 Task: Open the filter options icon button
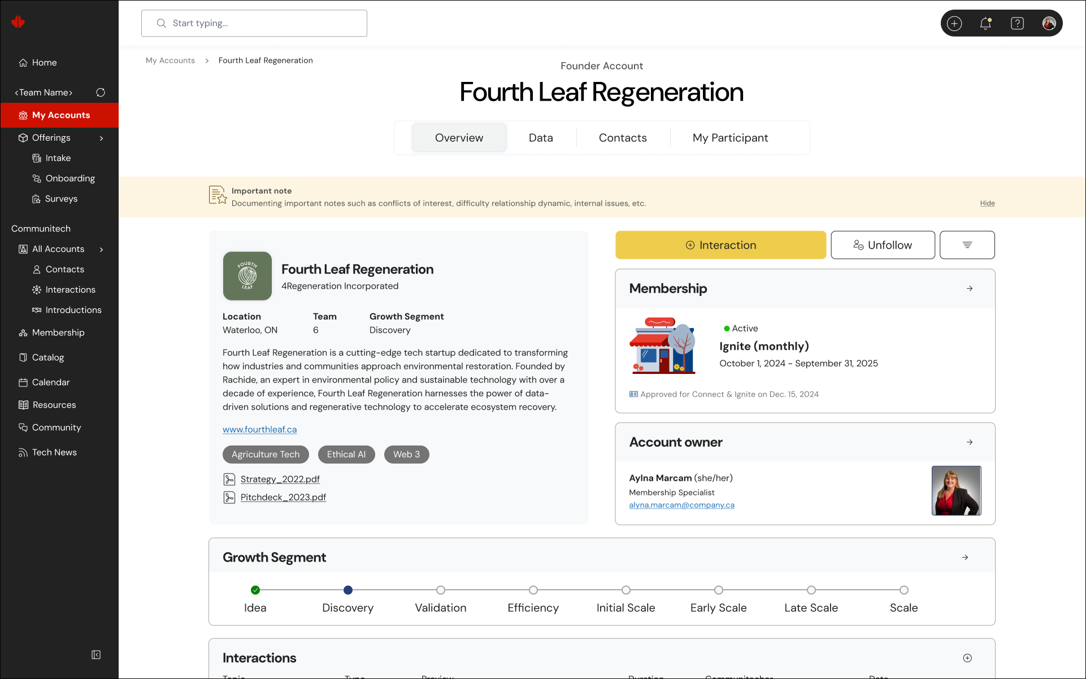click(x=967, y=245)
